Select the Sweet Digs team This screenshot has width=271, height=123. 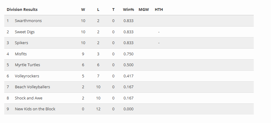(x=25, y=32)
